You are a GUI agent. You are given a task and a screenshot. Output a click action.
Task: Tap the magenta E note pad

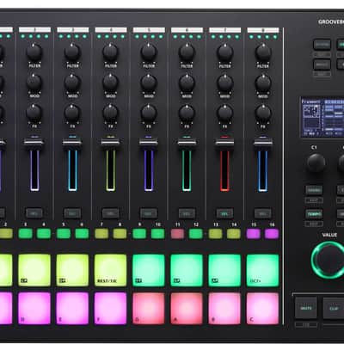72,308
